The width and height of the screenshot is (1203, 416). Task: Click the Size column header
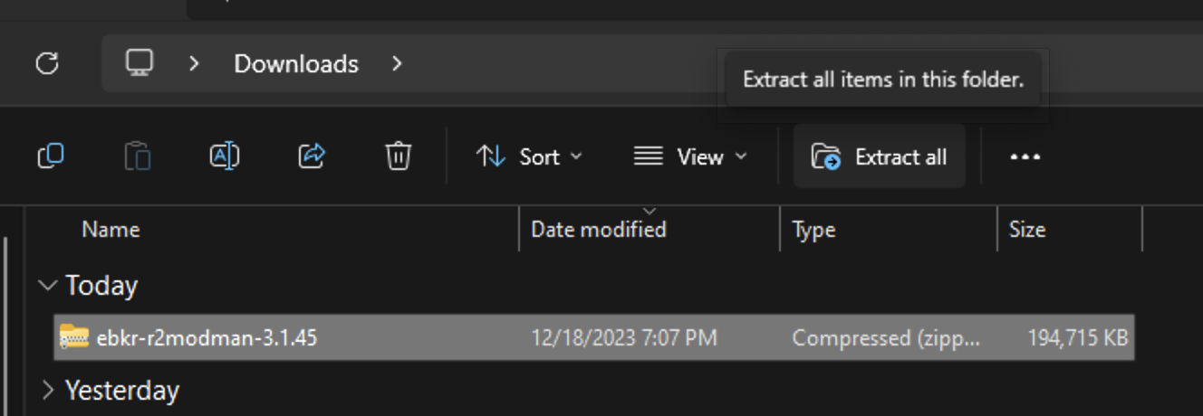1027,230
